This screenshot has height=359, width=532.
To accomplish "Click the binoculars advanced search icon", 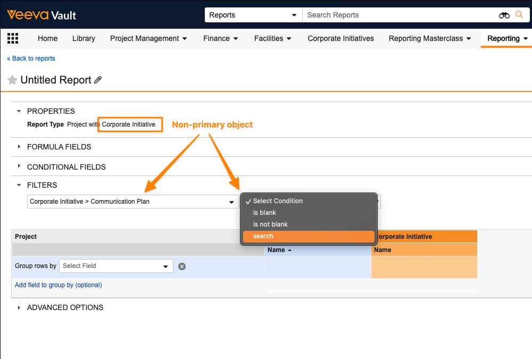I will click(x=504, y=15).
